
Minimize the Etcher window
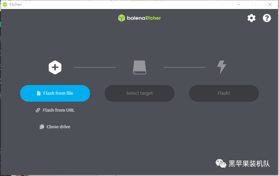(238, 4)
